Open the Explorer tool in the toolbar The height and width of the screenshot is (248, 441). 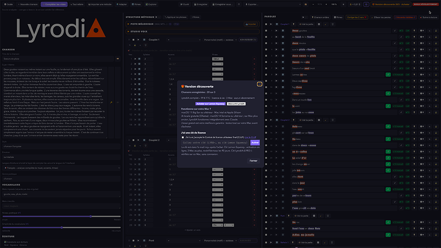click(151, 4)
